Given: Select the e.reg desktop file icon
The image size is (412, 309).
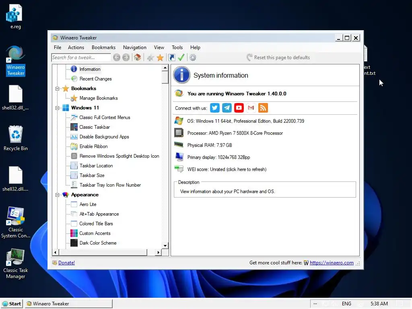Looking at the screenshot, I should click(16, 17).
